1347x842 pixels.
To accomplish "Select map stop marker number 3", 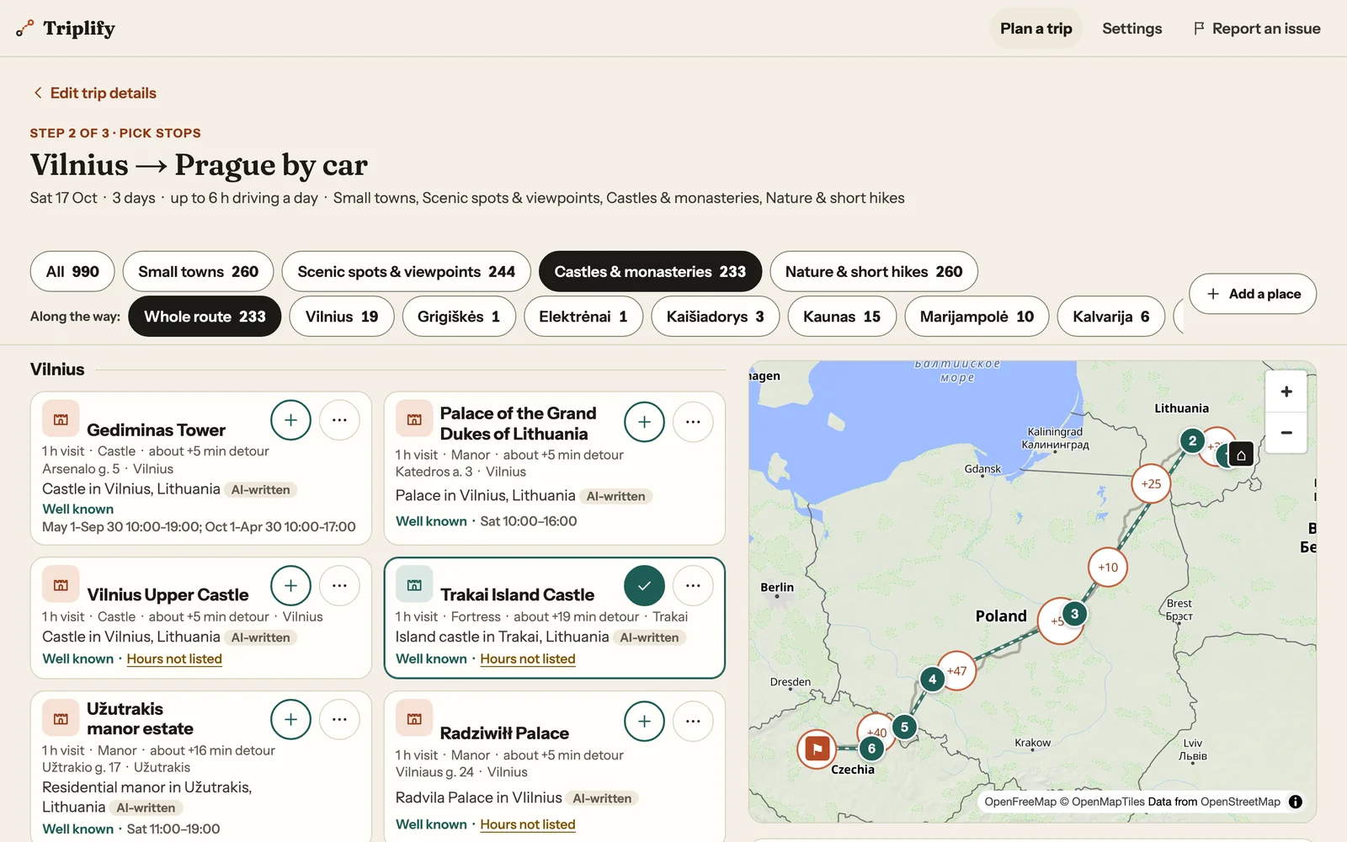I will (x=1074, y=614).
